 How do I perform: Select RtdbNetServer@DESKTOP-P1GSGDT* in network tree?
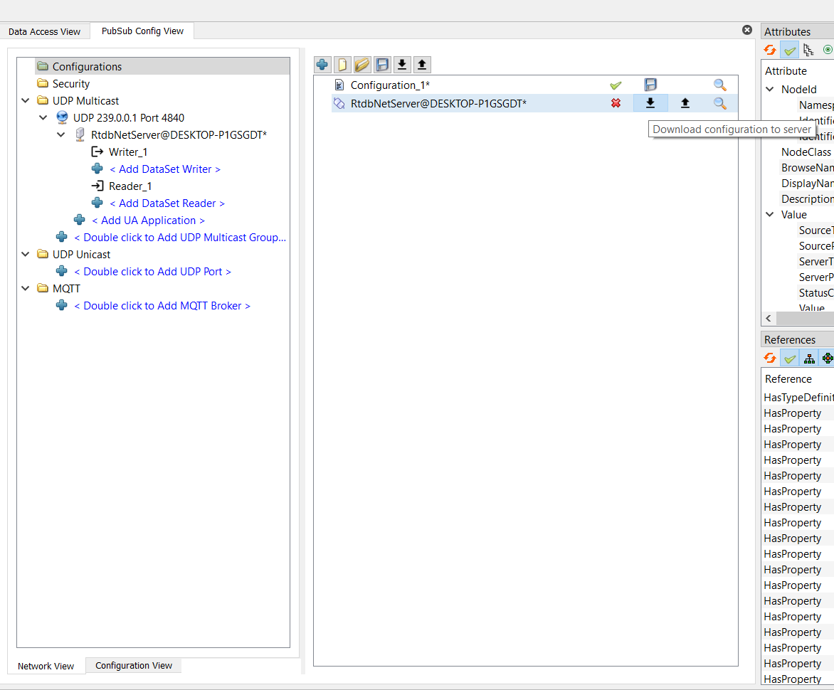point(179,135)
